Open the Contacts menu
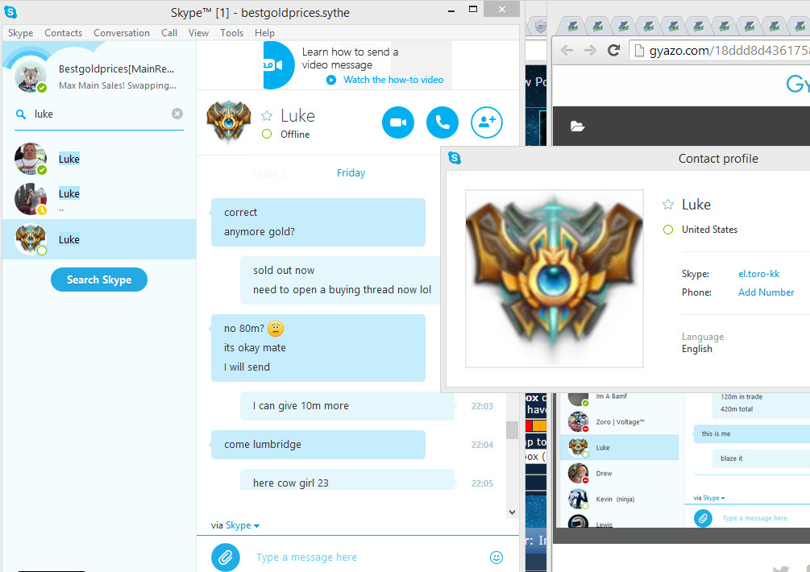 point(63,32)
